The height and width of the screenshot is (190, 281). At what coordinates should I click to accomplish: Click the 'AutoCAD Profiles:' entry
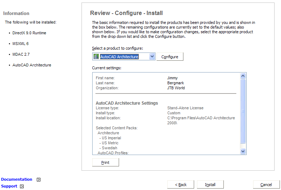(113, 153)
